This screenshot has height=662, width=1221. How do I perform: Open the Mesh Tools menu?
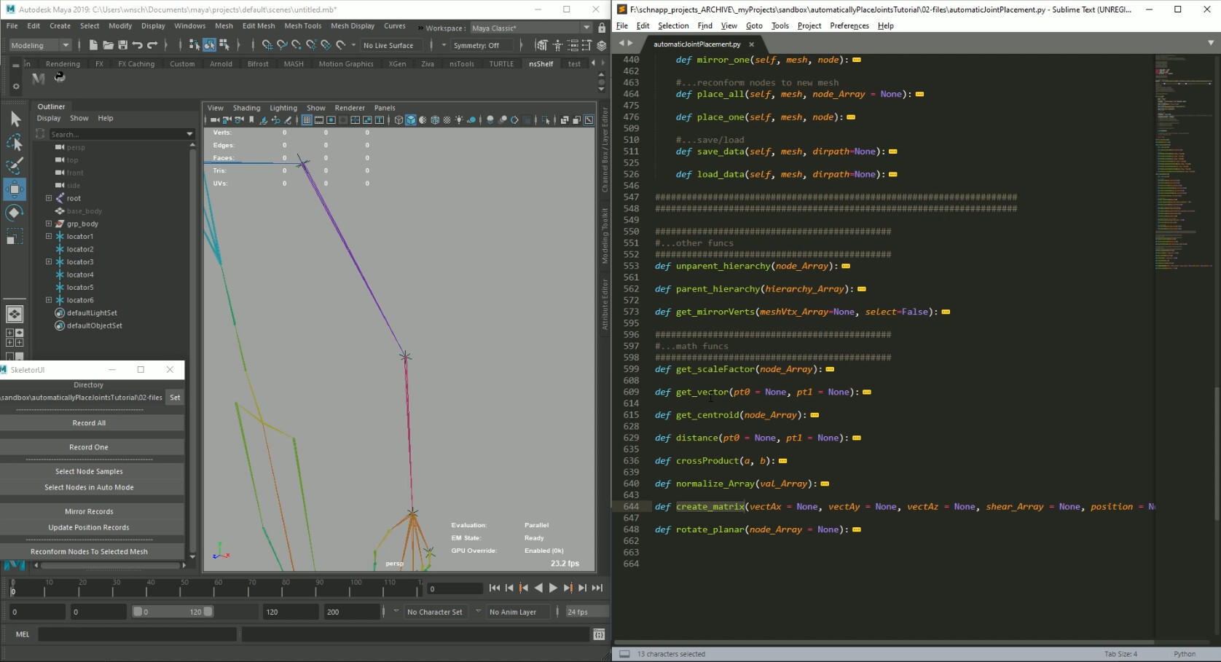tap(303, 25)
